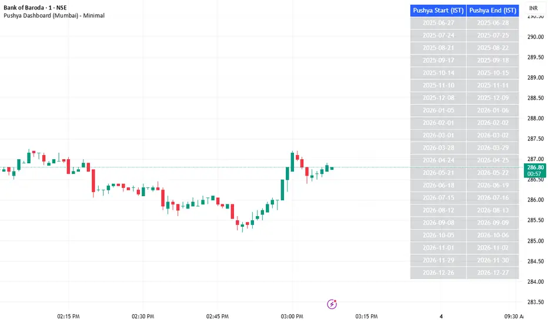Click the 288.00 price scale label

pos(534,119)
